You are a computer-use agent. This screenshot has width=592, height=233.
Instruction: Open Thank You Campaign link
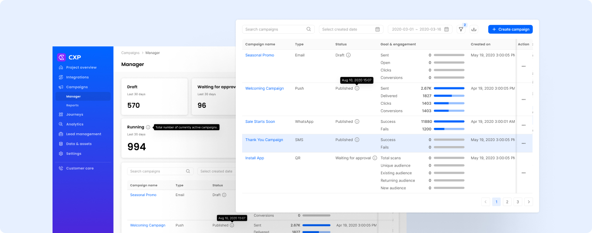264,140
